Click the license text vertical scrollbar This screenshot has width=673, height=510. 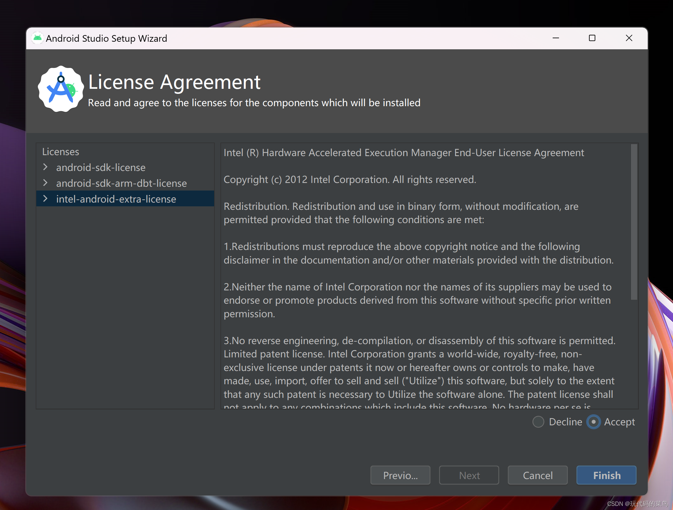634,221
